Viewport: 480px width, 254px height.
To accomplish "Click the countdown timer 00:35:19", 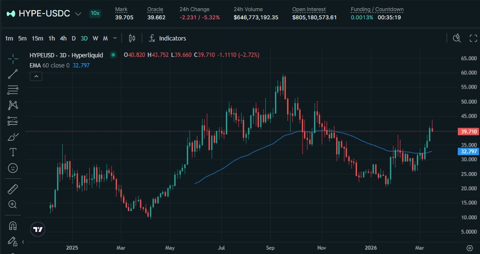I will 389,17.
